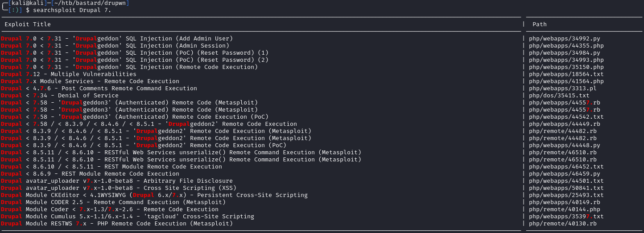
Task: Click the avatar_uploader Arbitrary File Disclosure entry
Action: (x=117, y=181)
